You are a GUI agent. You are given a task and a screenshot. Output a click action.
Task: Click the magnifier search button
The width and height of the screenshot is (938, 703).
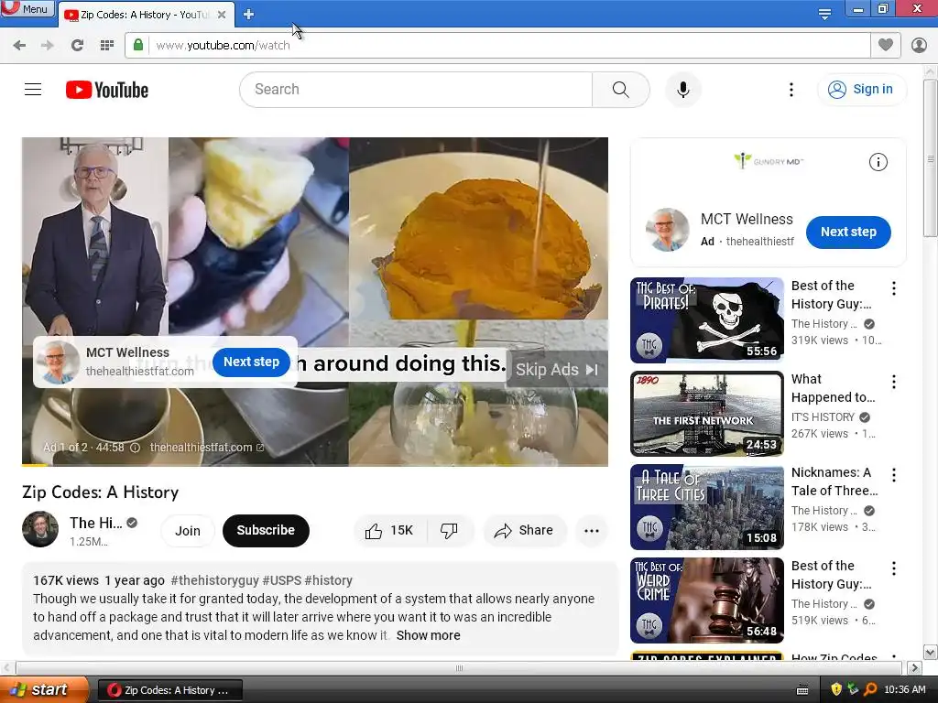pos(621,90)
